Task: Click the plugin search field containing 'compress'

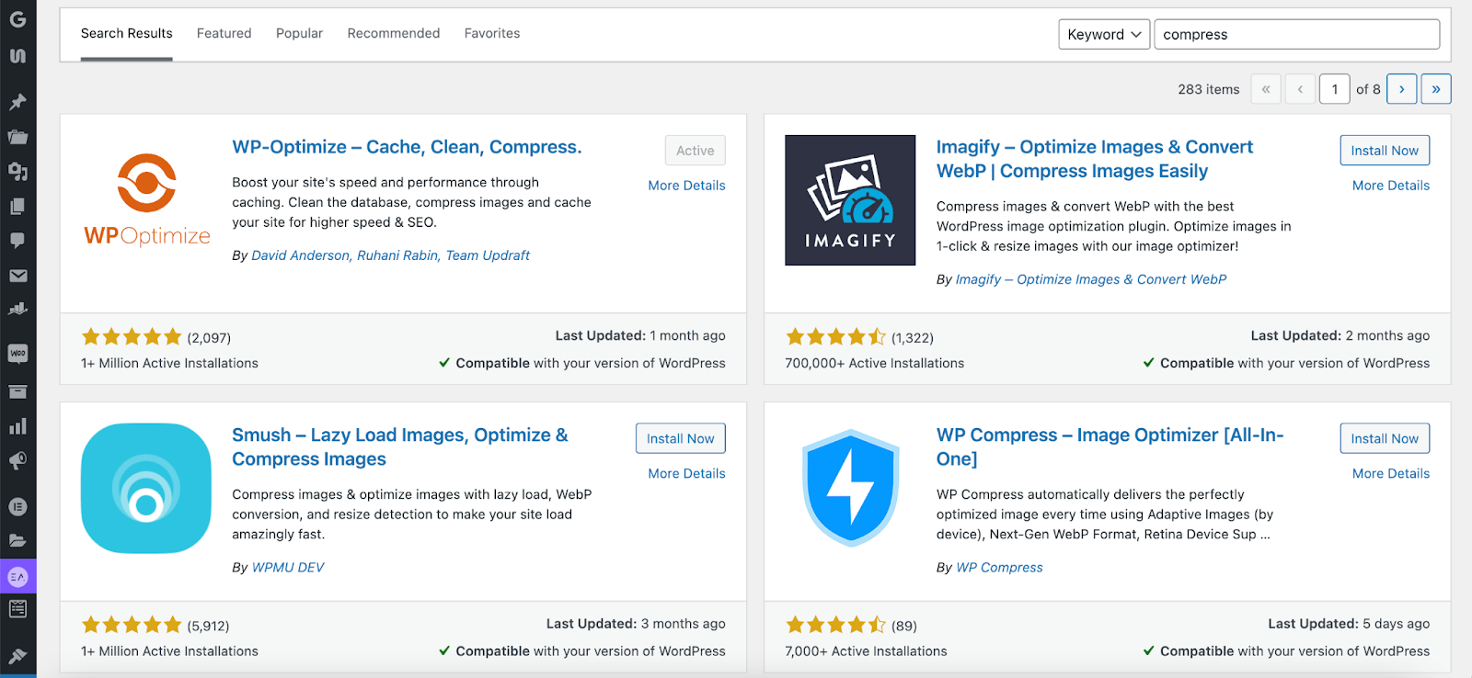Action: [1296, 34]
